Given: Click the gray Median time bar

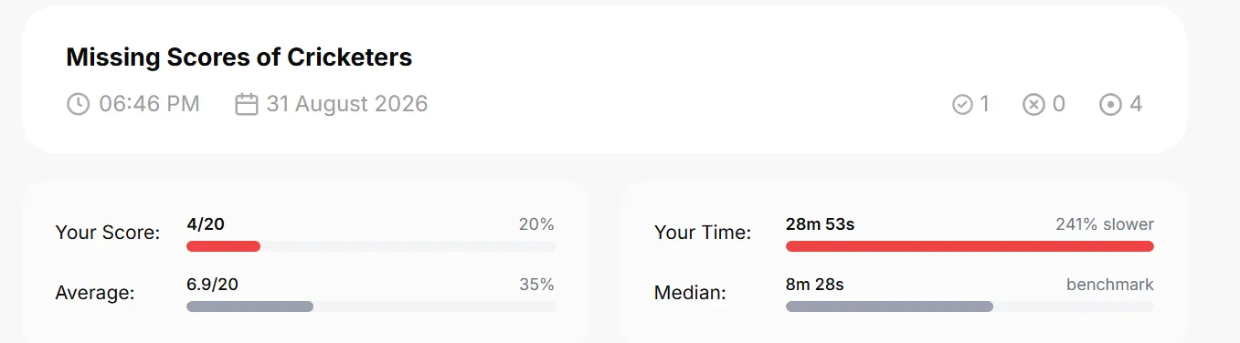Looking at the screenshot, I should tap(889, 307).
